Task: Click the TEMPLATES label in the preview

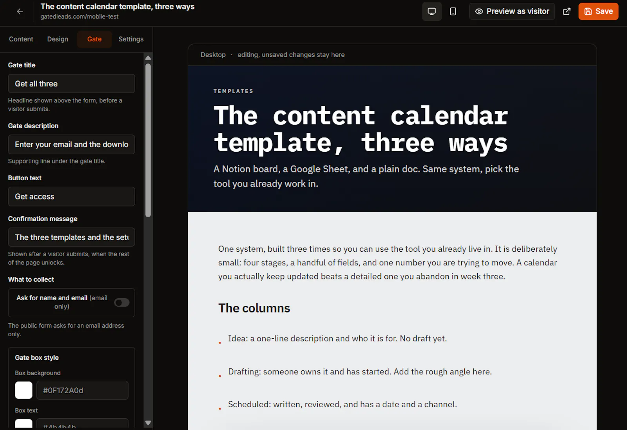Action: tap(234, 91)
